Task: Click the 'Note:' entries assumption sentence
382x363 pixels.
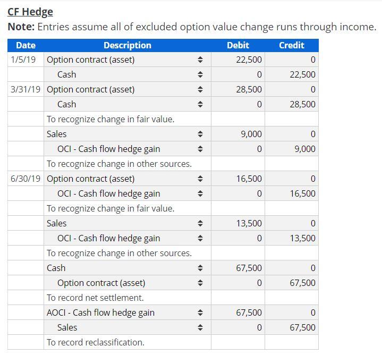Action: pos(192,27)
